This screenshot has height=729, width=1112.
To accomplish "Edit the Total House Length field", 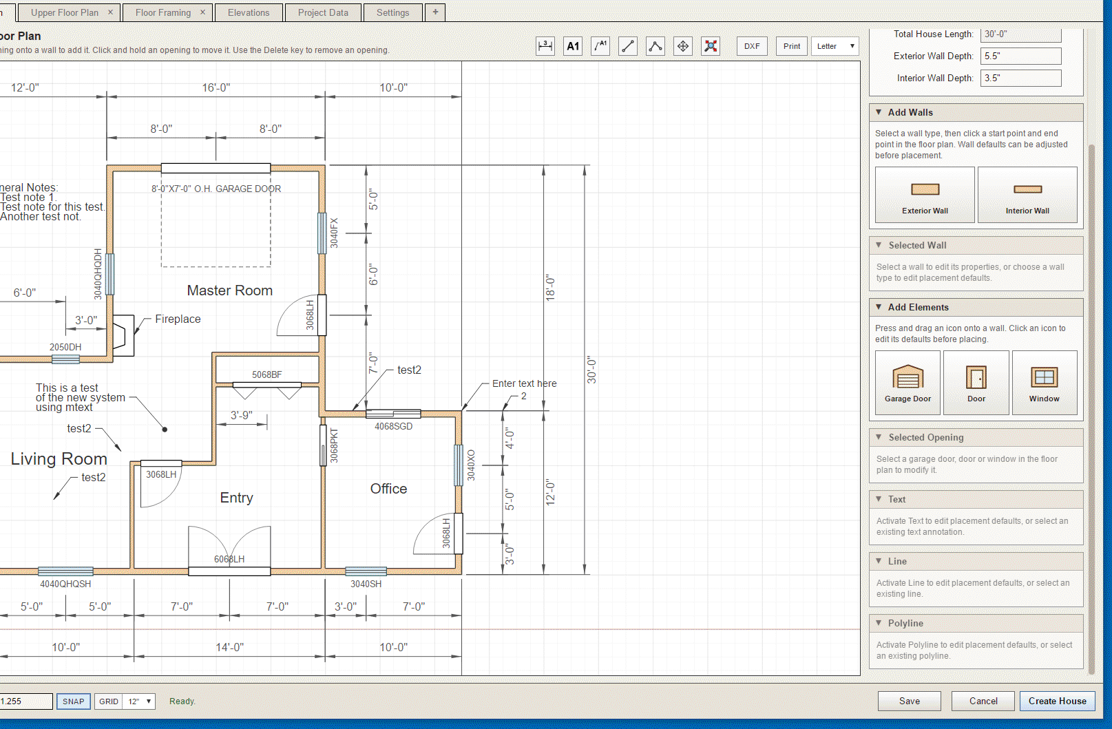I will pos(1020,34).
